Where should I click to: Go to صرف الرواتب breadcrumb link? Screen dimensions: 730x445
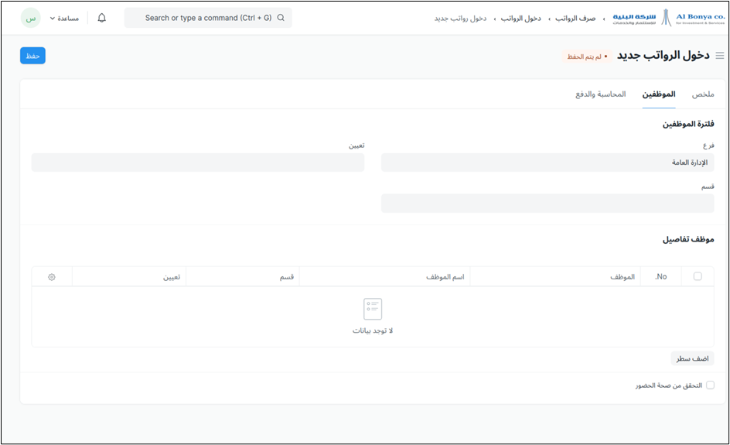575,18
